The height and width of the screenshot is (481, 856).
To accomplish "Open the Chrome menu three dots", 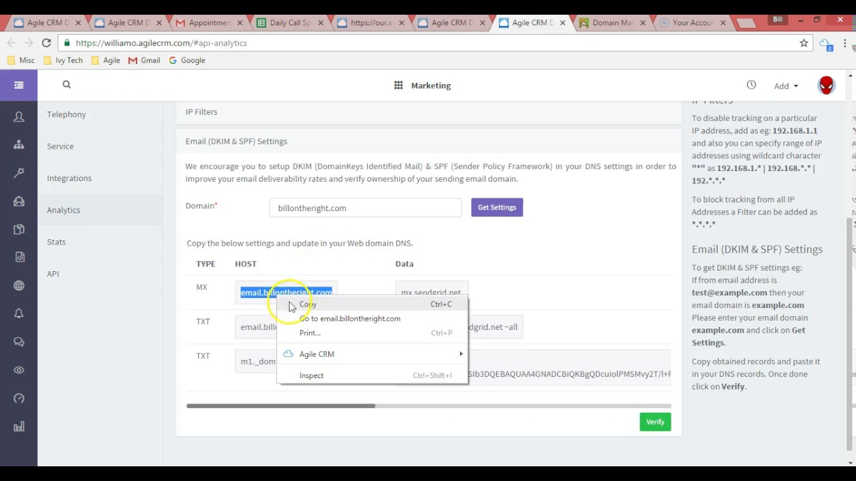I will point(845,43).
